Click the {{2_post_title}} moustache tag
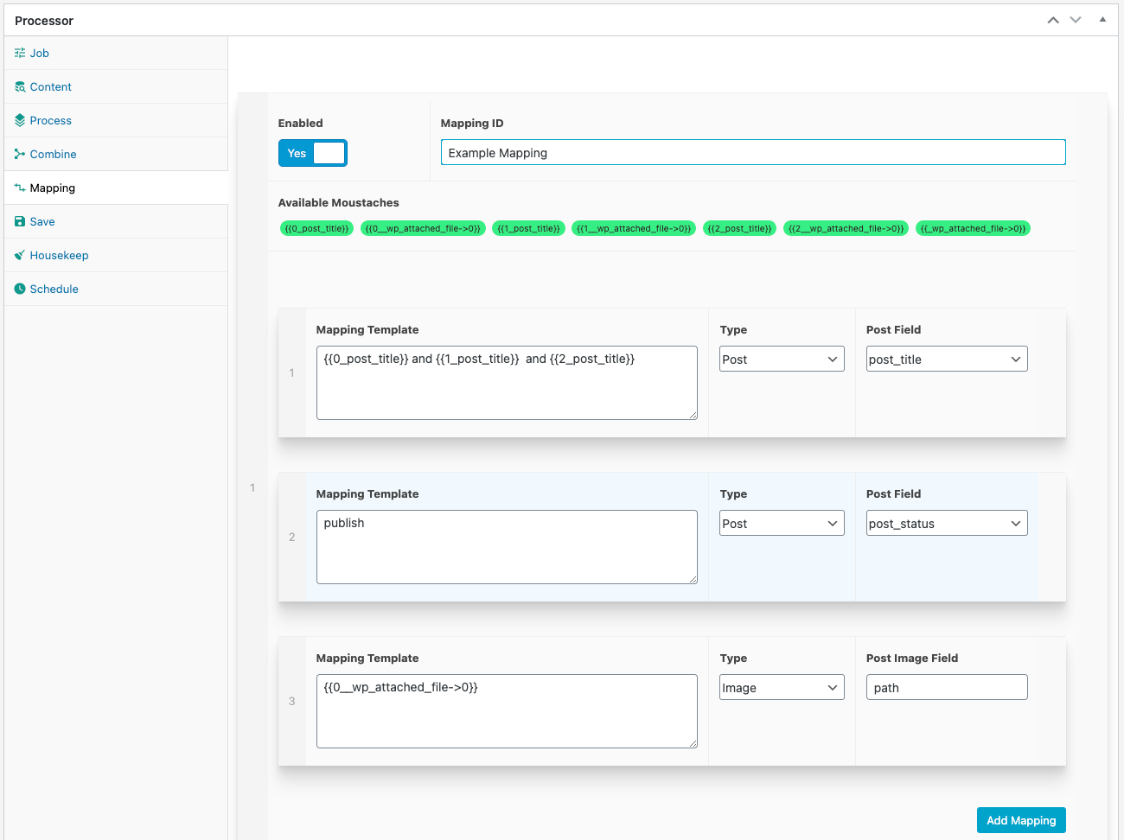1124x840 pixels. (x=739, y=228)
